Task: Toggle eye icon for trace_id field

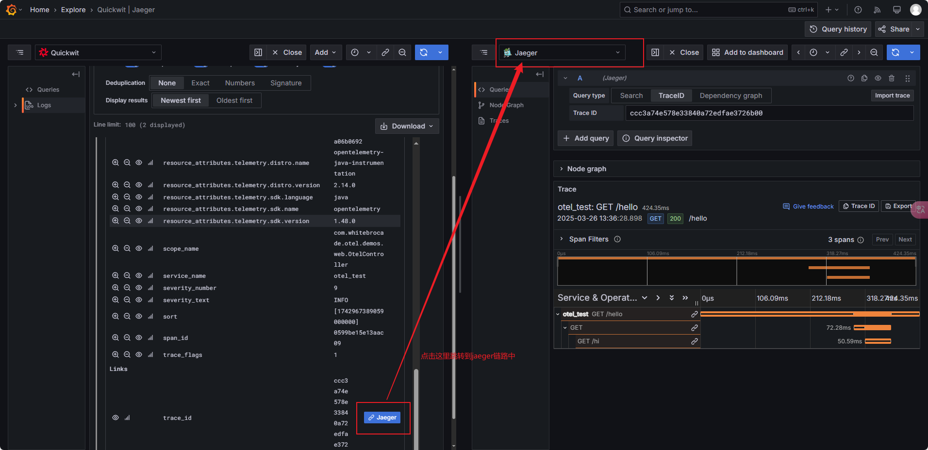Action: [116, 418]
